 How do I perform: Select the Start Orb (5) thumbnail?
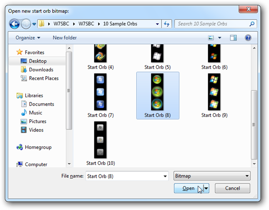[x=157, y=53]
